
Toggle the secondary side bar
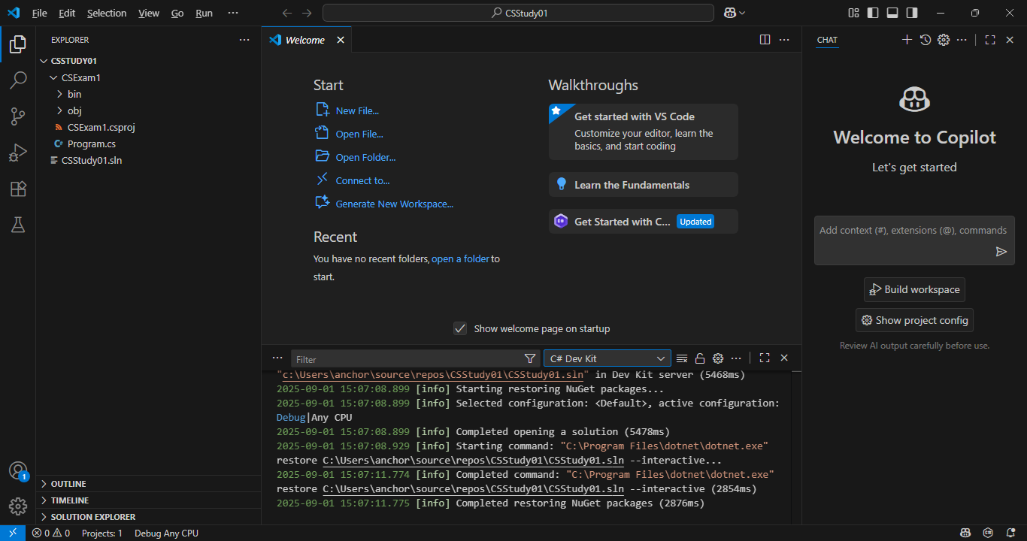point(912,13)
